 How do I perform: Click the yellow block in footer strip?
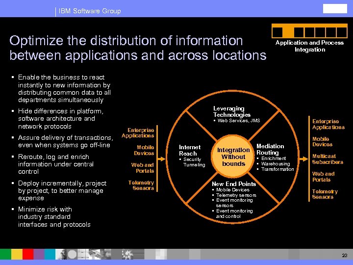click(x=17, y=254)
